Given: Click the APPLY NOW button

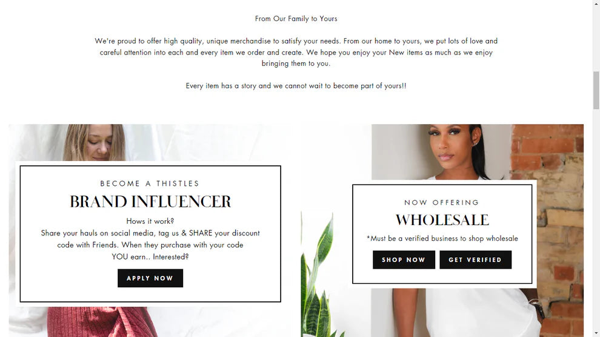Looking at the screenshot, I should (x=150, y=278).
